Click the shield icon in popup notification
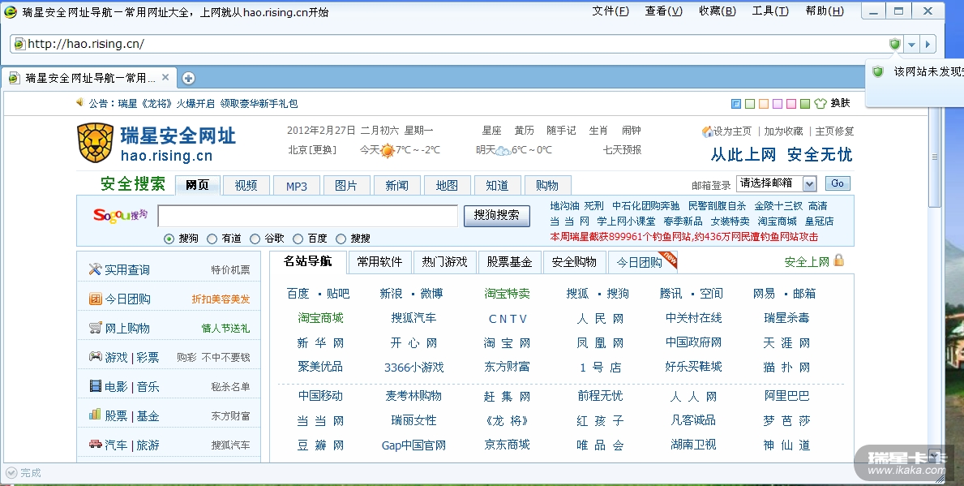 pos(878,72)
